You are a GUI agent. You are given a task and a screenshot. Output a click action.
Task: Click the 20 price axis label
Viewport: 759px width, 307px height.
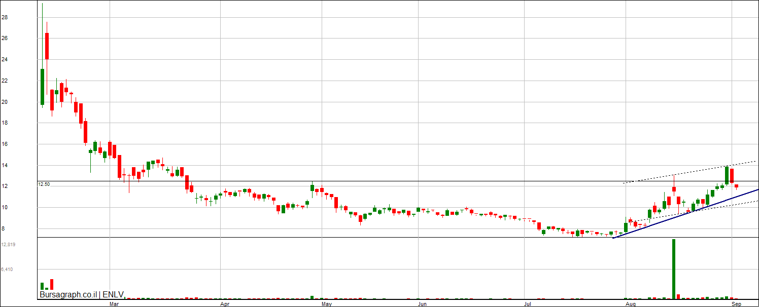click(5, 102)
